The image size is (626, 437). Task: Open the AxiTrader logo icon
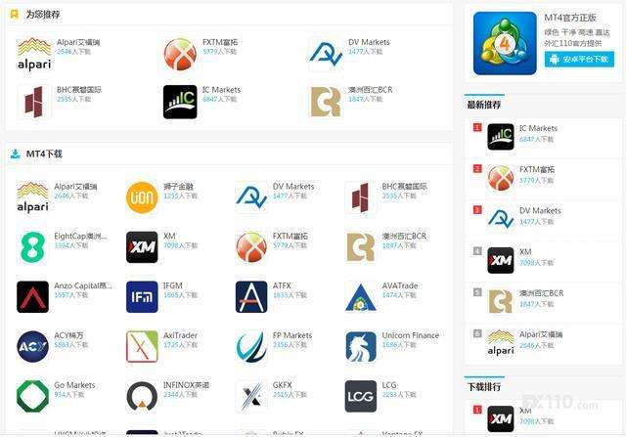click(x=142, y=347)
